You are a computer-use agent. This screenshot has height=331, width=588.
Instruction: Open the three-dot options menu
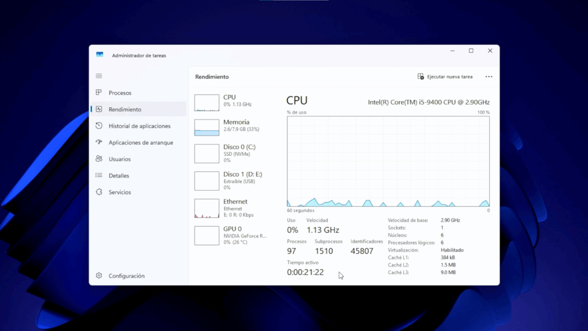click(x=489, y=76)
